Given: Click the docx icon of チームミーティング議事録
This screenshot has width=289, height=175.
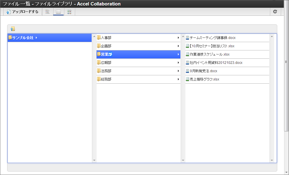Looking at the screenshot, I should pyautogui.click(x=187, y=38).
